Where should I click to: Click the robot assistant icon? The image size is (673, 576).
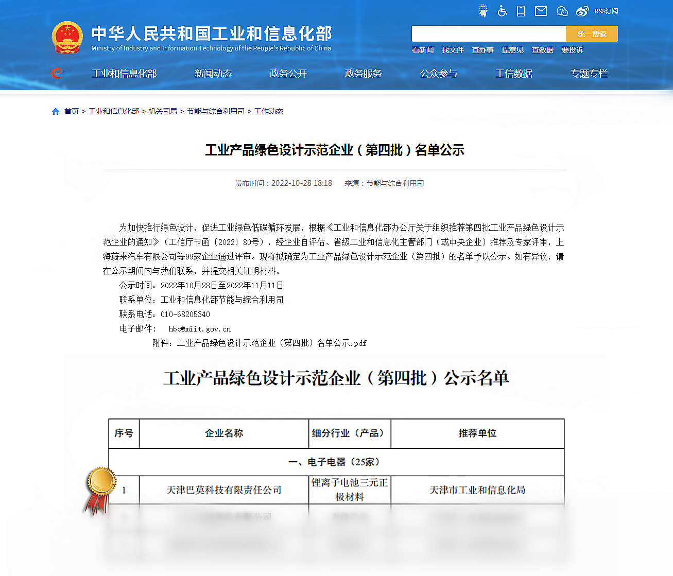click(483, 11)
